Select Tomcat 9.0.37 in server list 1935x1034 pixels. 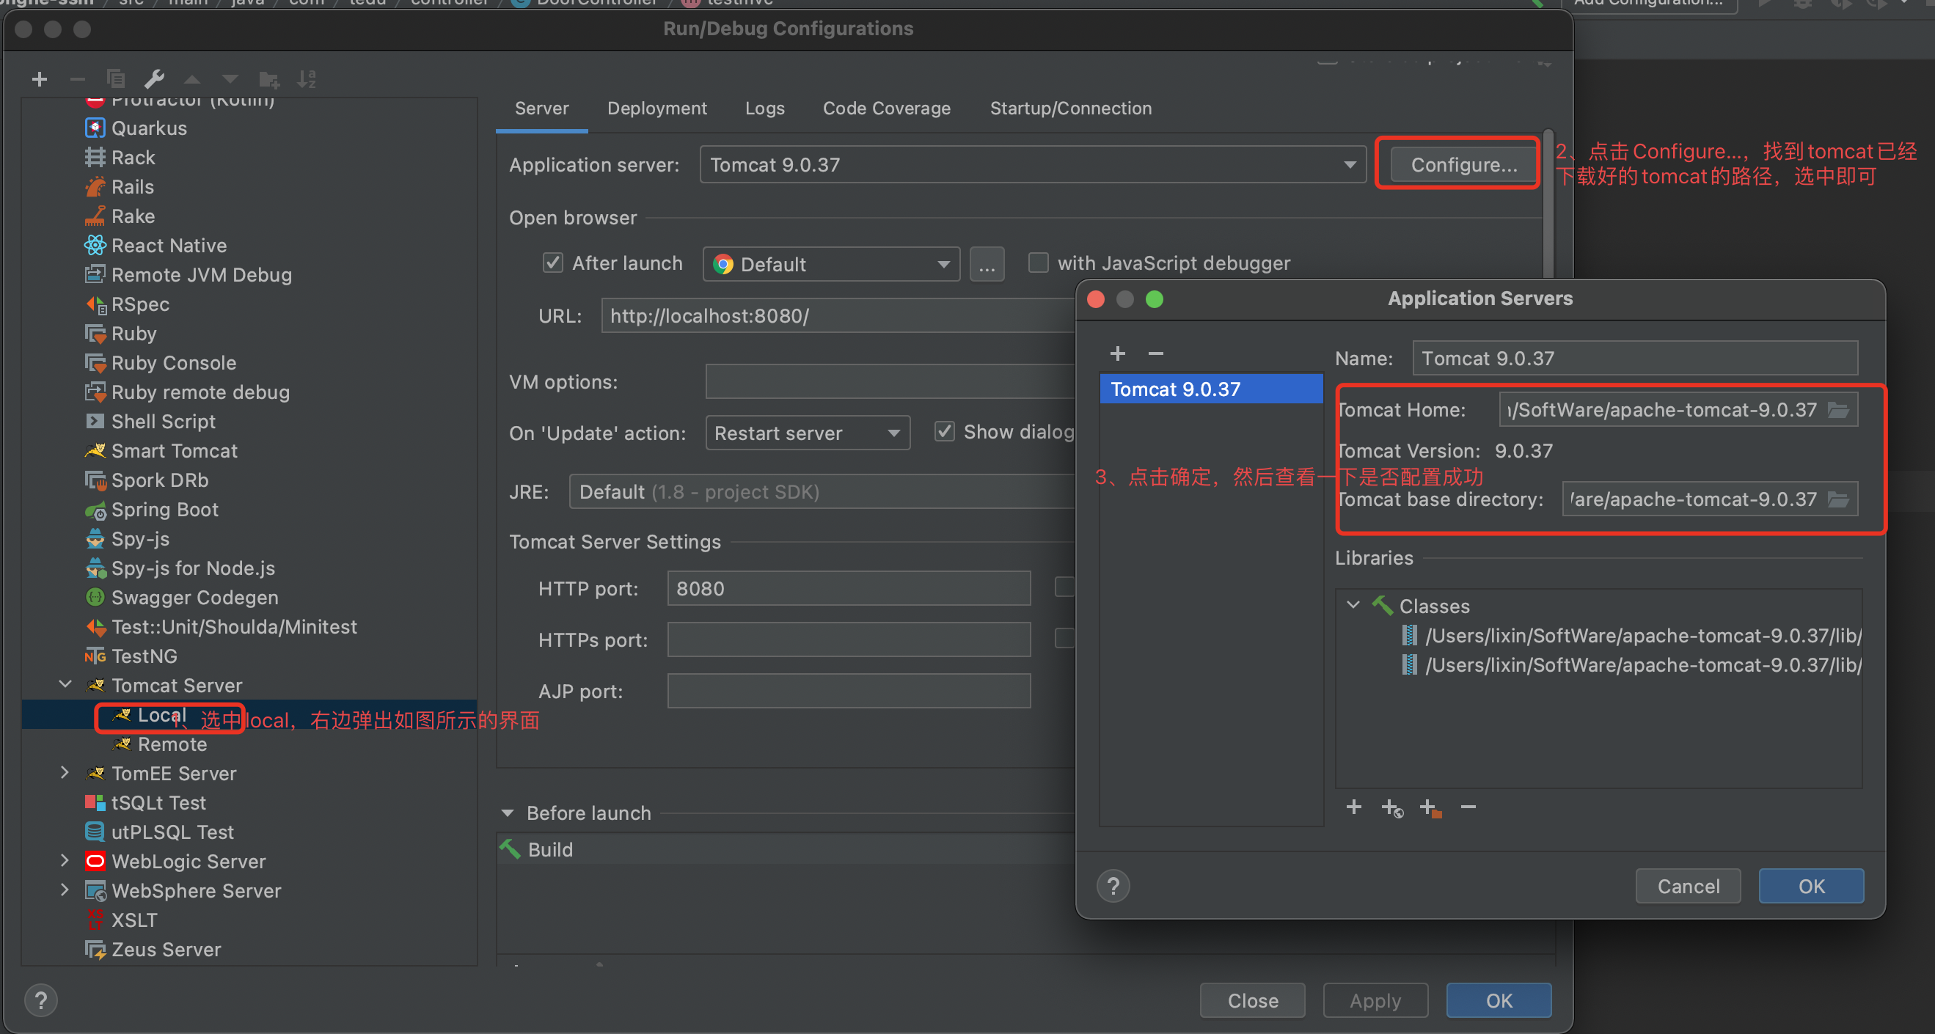(x=1212, y=389)
